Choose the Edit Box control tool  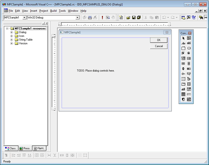(x=189, y=43)
